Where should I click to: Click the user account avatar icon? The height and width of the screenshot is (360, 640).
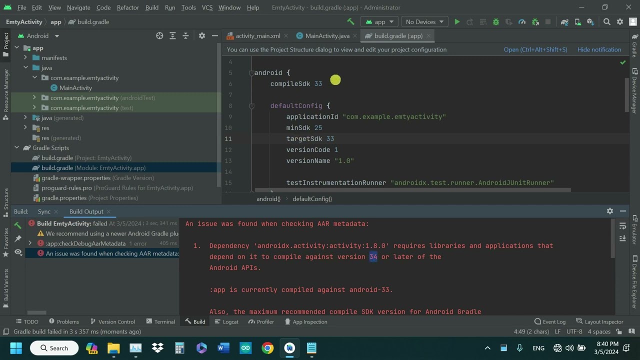pos(633,22)
